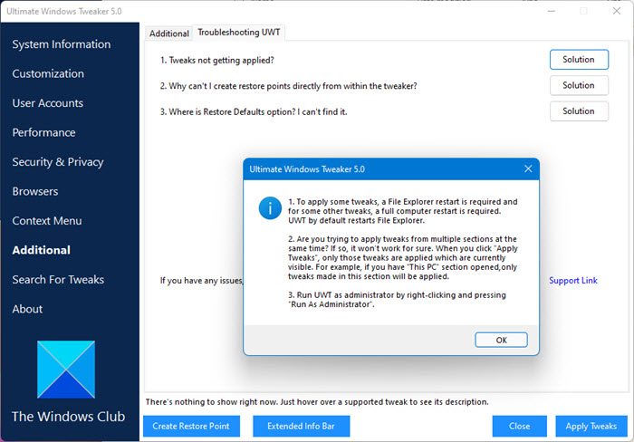Click the blue info icon in dialog
This screenshot has height=442, width=634.
[x=270, y=208]
